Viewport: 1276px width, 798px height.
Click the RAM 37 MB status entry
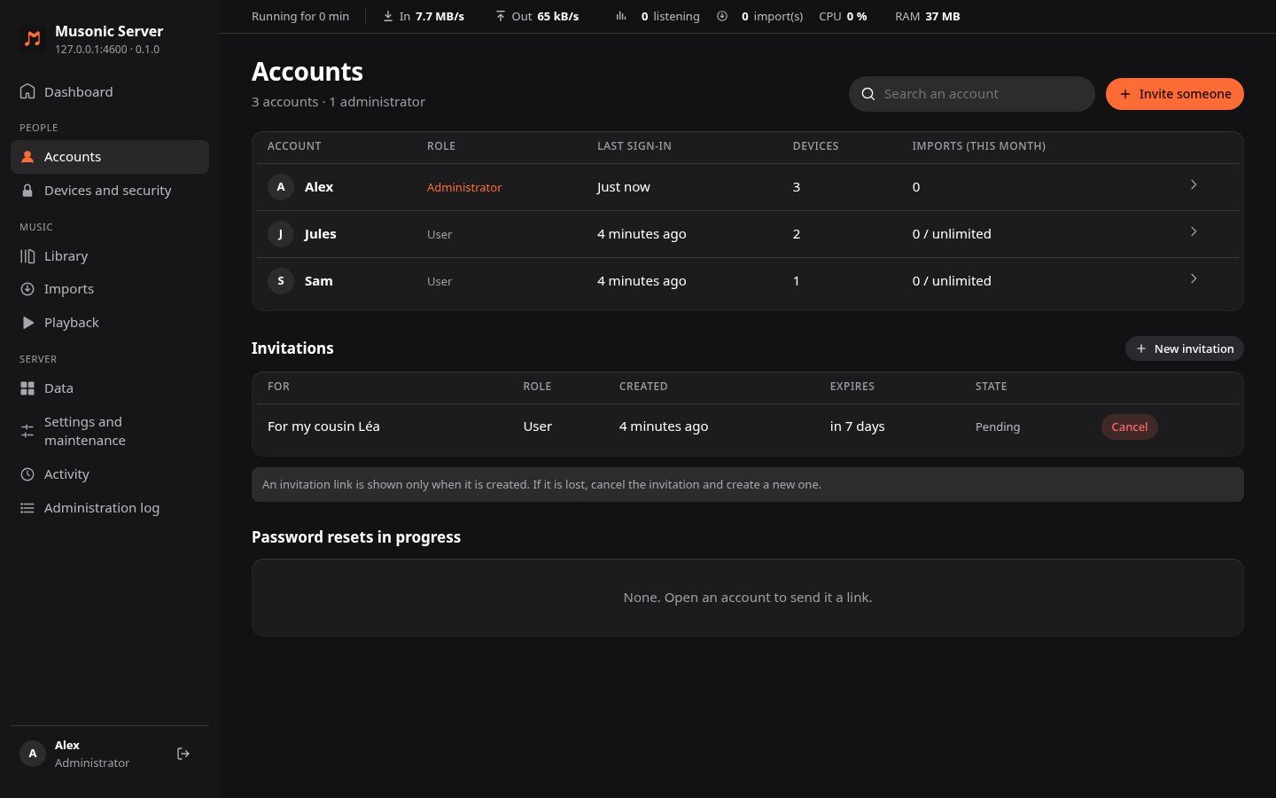tap(928, 16)
